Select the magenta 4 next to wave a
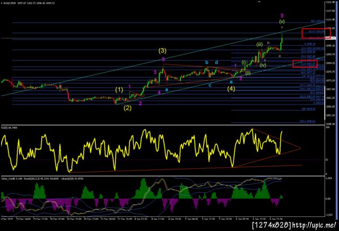 tap(159, 93)
